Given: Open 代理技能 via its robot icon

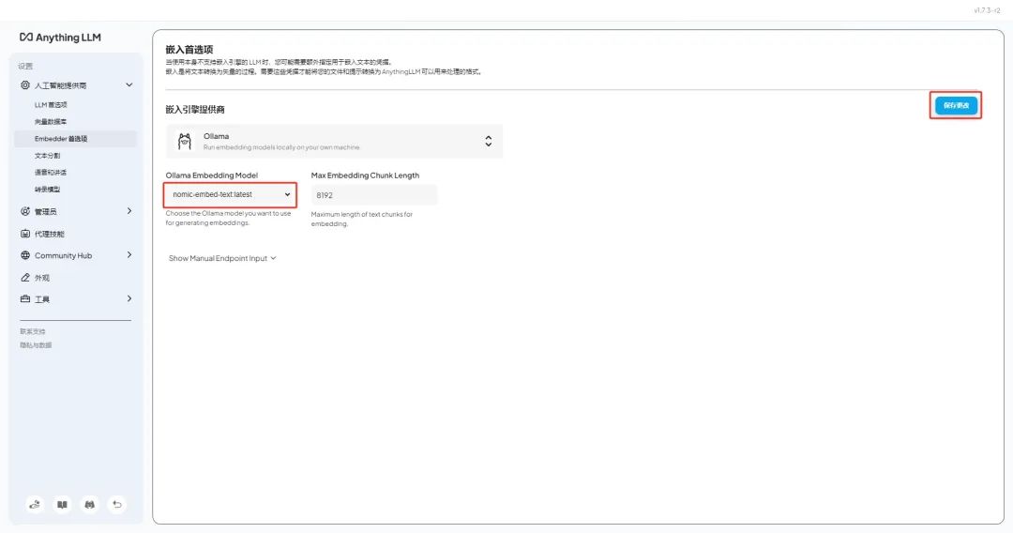Looking at the screenshot, I should click(25, 234).
